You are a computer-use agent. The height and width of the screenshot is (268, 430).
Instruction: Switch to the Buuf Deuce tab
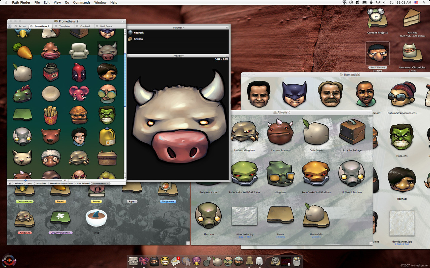[x=106, y=26]
